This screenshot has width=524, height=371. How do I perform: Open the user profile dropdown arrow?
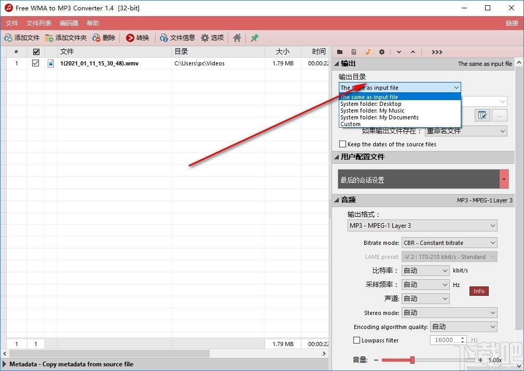pyautogui.click(x=504, y=179)
